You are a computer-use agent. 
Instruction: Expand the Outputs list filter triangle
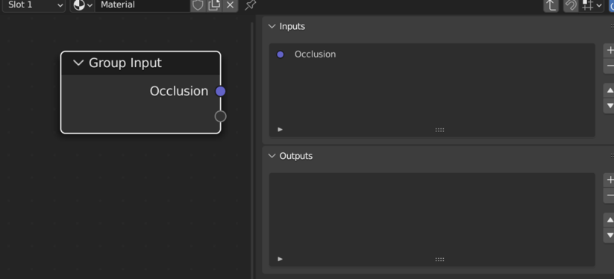pos(280,259)
